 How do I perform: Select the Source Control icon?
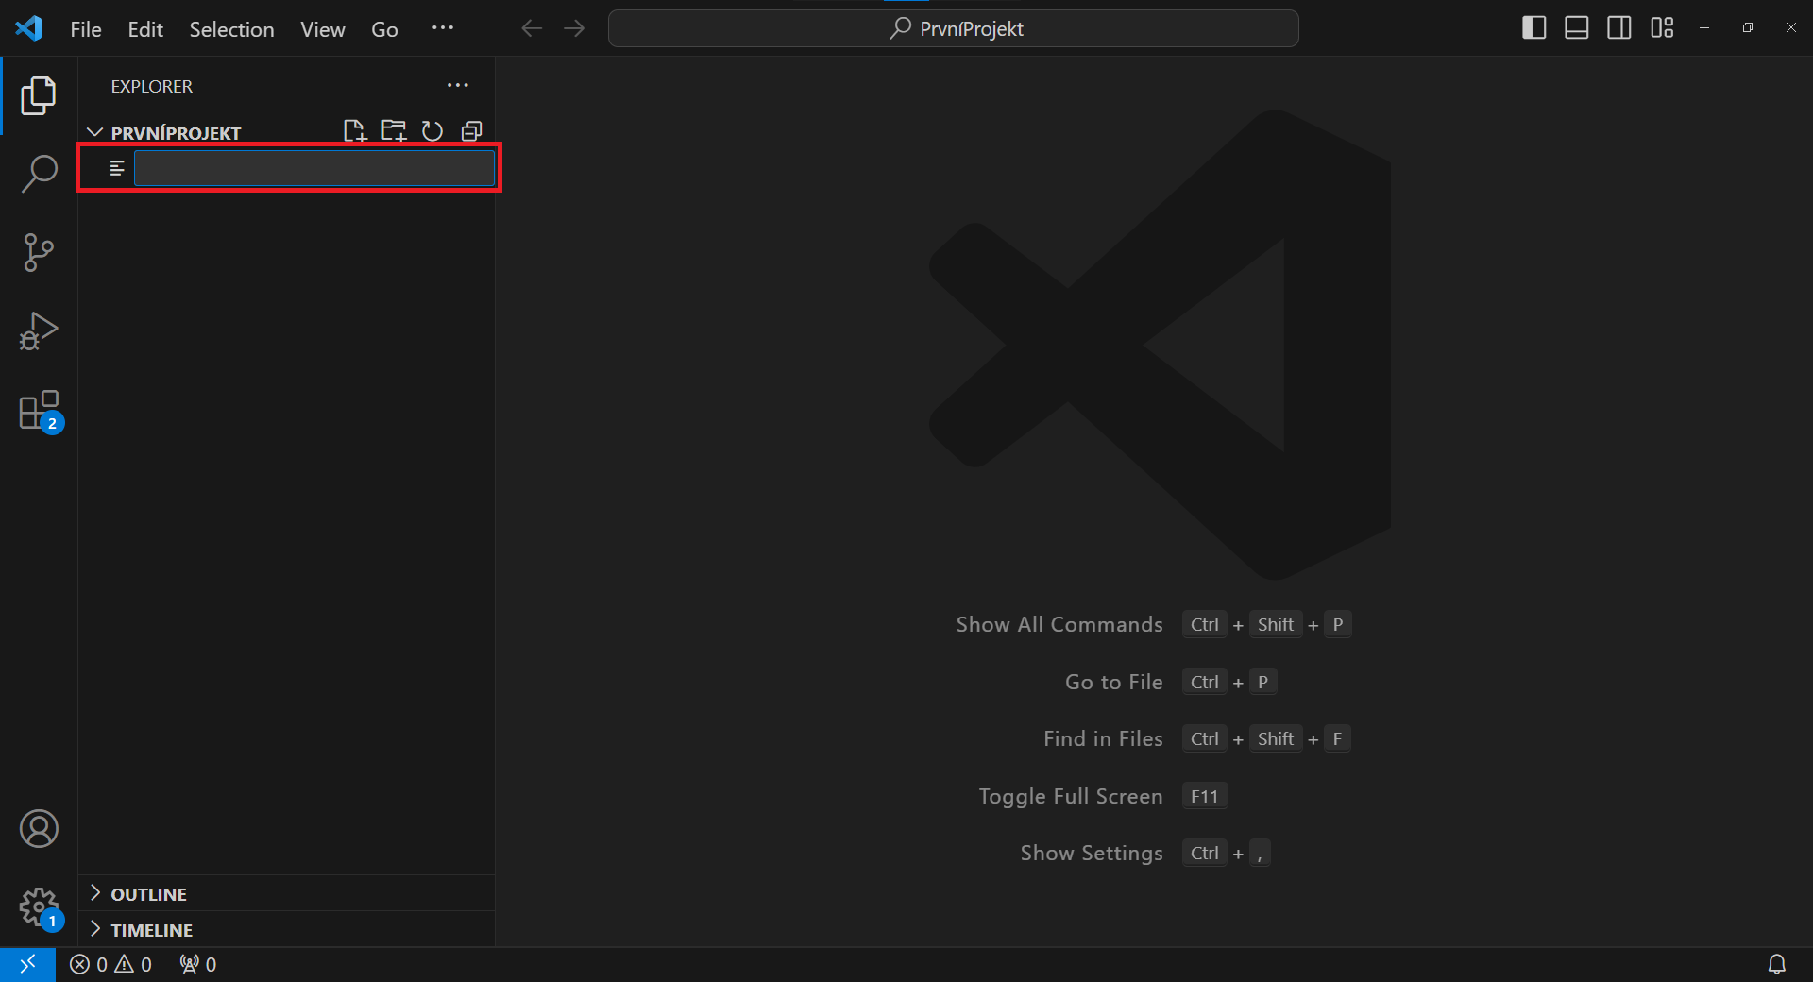point(39,252)
